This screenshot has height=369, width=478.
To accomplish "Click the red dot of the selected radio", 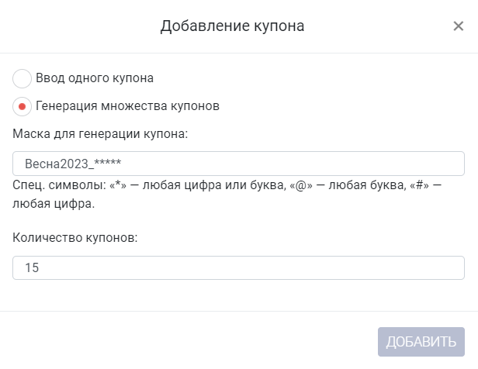I will [x=22, y=106].
